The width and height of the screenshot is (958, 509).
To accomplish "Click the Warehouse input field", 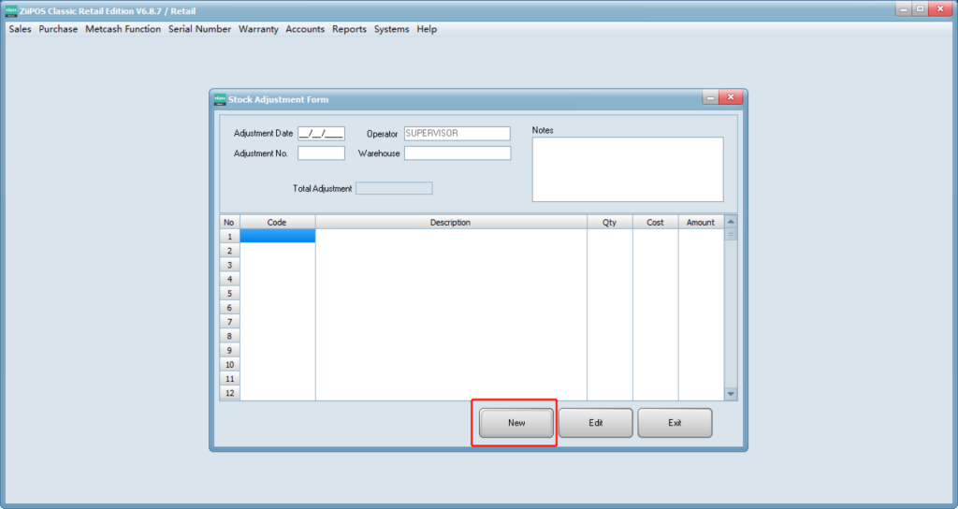I will coord(457,153).
